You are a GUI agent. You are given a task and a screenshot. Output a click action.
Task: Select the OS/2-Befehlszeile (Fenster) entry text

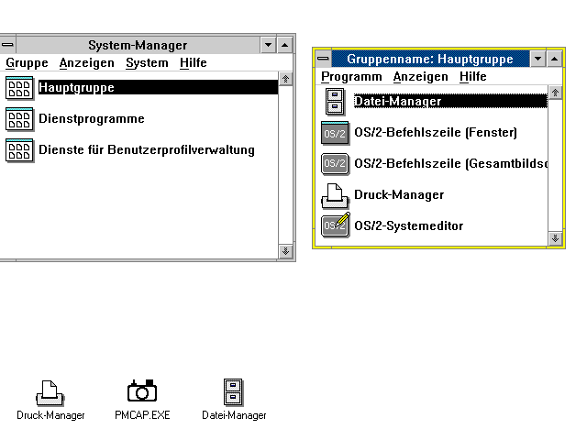(x=436, y=132)
